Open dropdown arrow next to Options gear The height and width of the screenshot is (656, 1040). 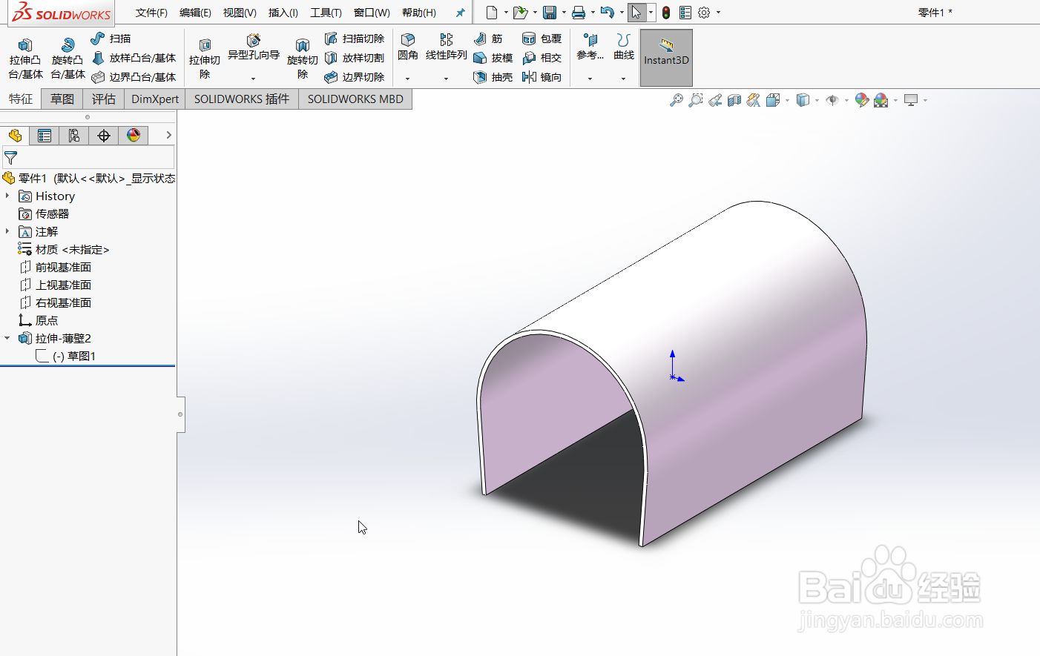(718, 13)
